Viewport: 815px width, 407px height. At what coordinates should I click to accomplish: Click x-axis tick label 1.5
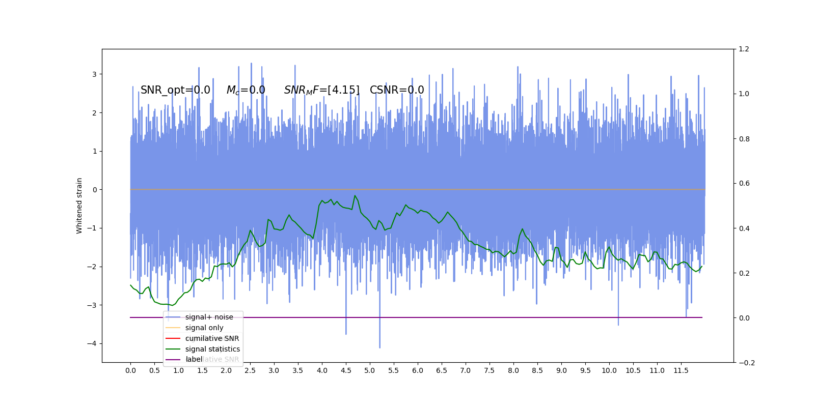202,370
